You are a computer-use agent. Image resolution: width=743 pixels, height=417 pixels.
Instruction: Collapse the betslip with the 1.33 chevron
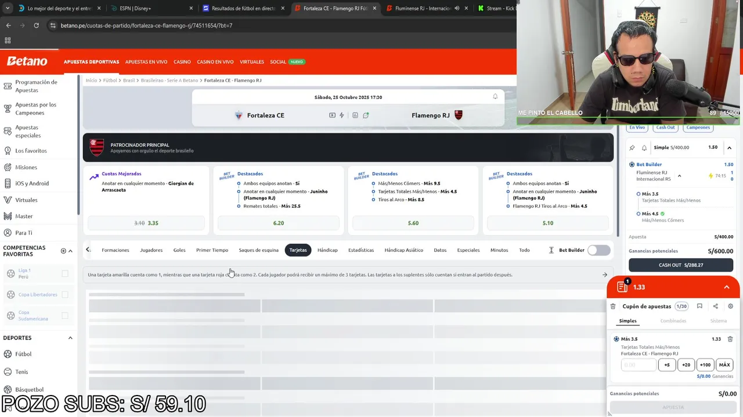[726, 287]
